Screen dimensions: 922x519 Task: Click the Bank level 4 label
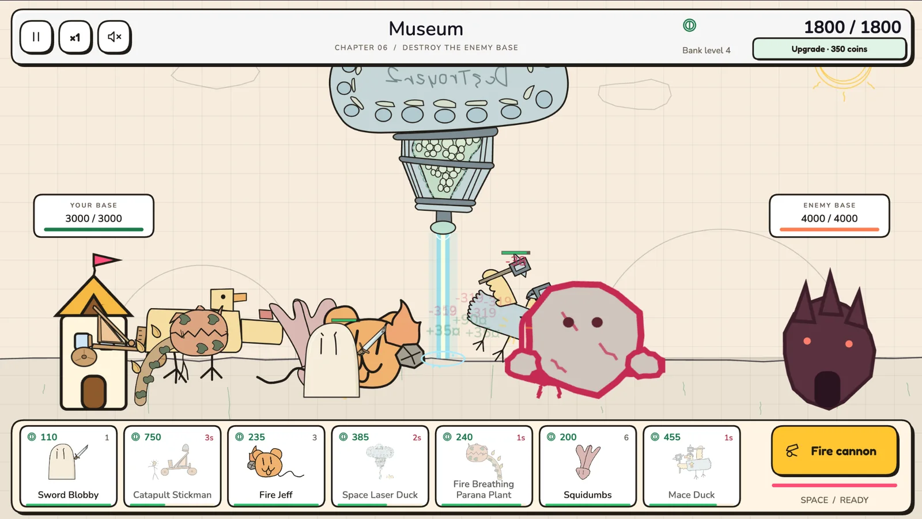pyautogui.click(x=706, y=50)
